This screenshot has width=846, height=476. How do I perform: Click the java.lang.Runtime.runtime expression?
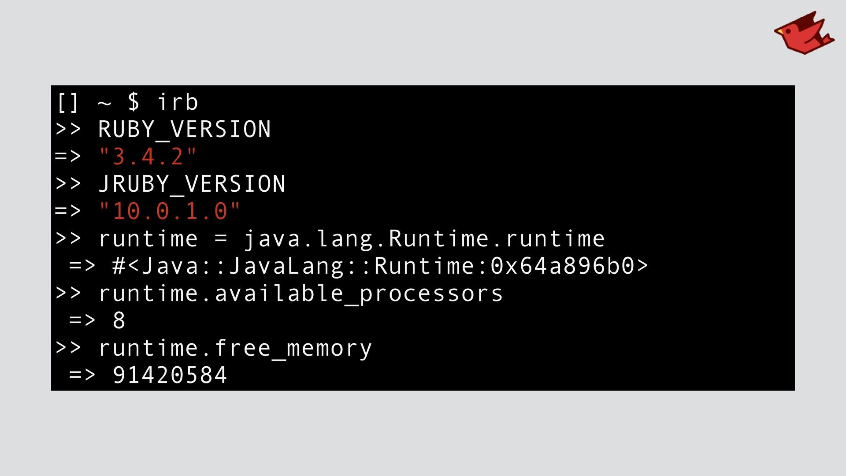click(x=424, y=239)
